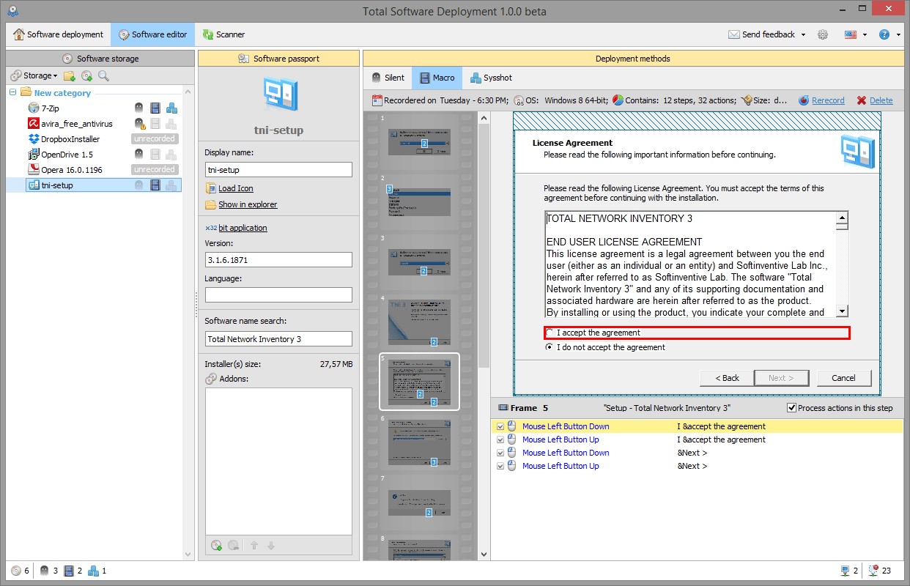The height and width of the screenshot is (586, 910).
Task: Click the Rerecord link
Action: 828,100
